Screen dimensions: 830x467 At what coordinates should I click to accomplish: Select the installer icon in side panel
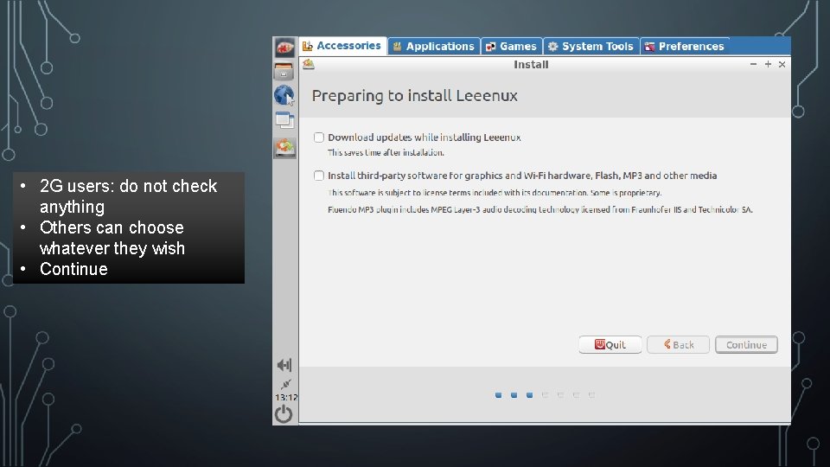(284, 148)
